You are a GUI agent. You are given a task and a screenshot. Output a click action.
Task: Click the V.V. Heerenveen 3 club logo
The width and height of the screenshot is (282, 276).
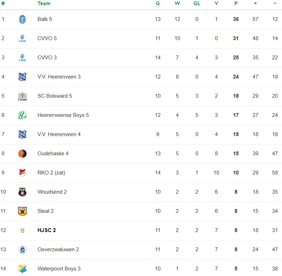point(22,77)
